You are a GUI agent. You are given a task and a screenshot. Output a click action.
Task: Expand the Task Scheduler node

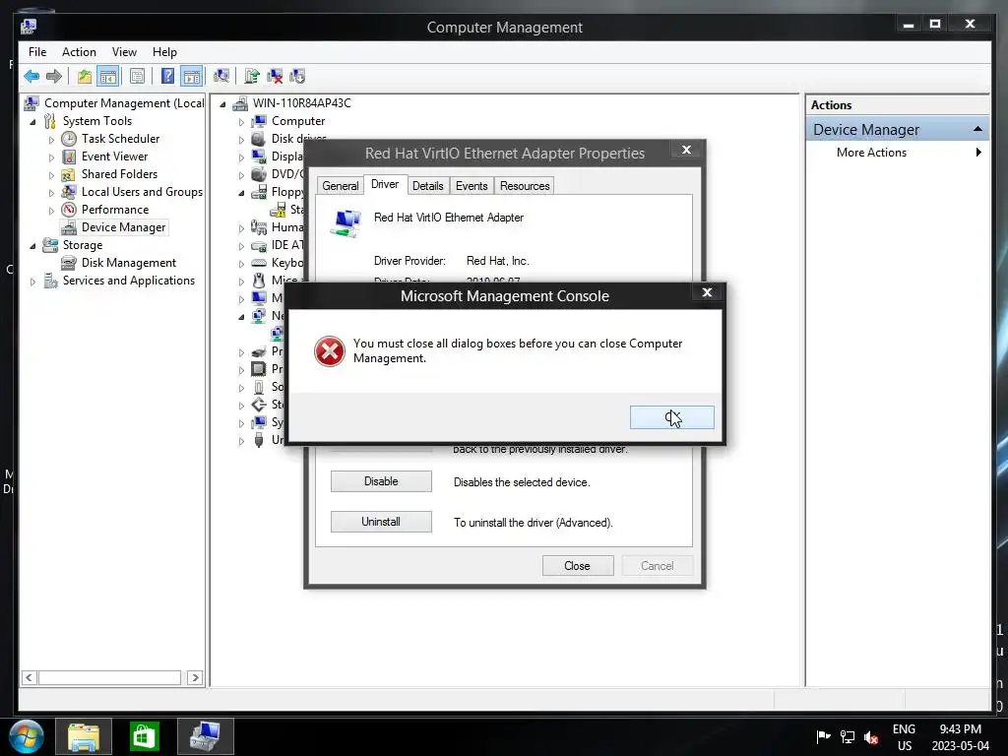pos(51,139)
